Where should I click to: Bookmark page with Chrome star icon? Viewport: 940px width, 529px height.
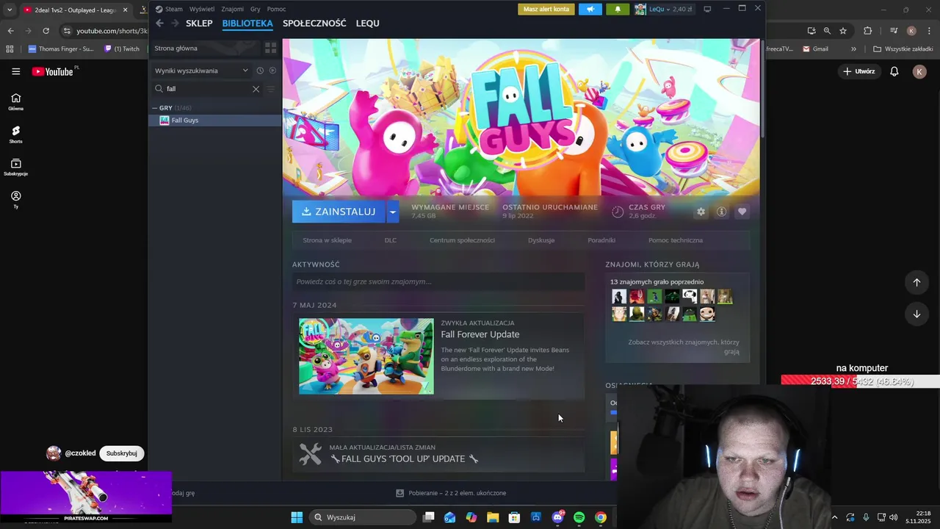pos(843,31)
